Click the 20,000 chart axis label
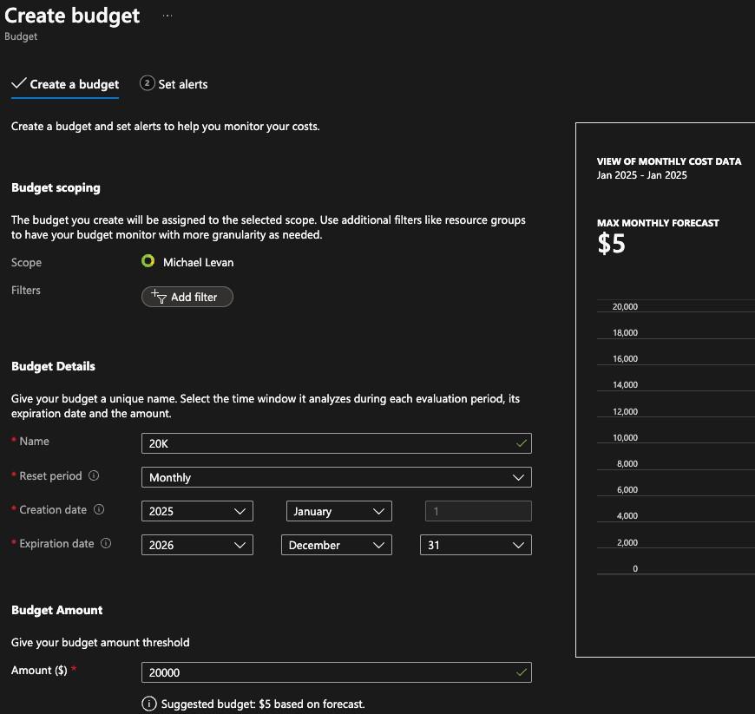 pos(625,307)
